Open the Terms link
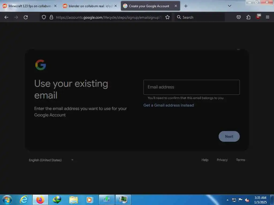The image size is (274, 205). [241, 160]
